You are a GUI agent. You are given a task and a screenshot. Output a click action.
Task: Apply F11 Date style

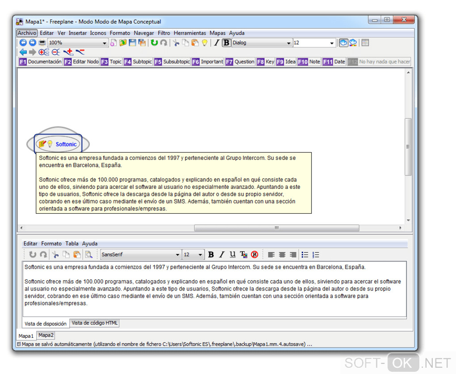tap(334, 62)
